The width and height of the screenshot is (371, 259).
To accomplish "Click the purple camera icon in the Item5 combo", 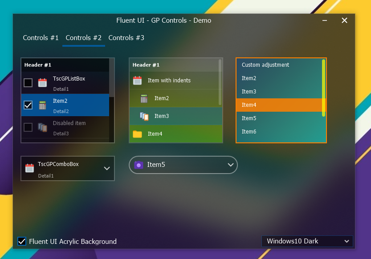I will [x=139, y=165].
